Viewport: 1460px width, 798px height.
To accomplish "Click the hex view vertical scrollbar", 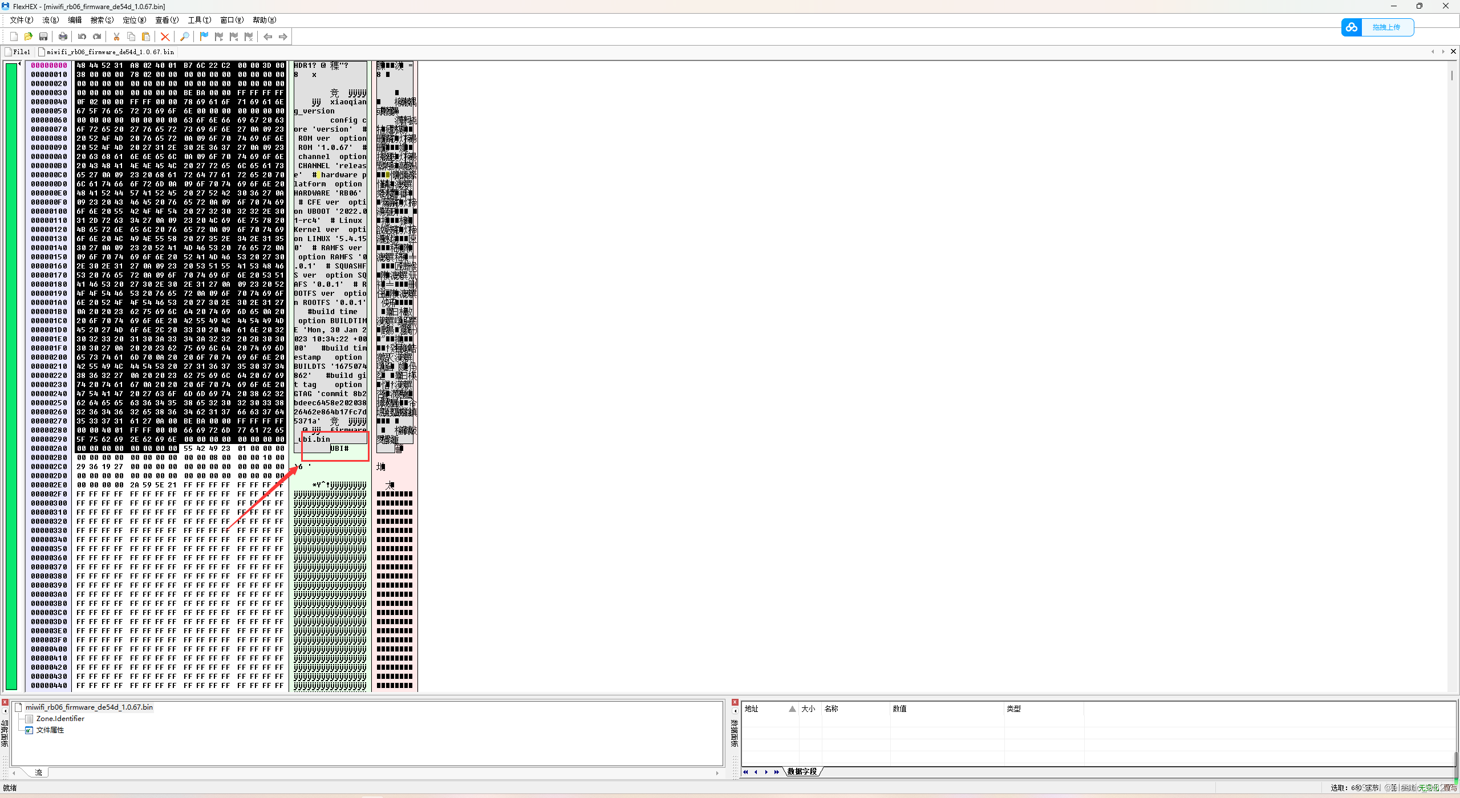I will click(x=1451, y=342).
